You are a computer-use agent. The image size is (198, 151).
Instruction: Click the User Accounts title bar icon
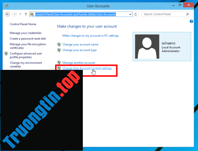click(x=7, y=6)
